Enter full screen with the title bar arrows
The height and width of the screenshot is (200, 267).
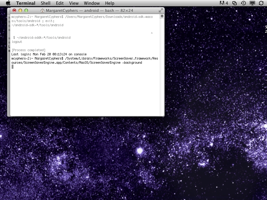tap(161, 10)
